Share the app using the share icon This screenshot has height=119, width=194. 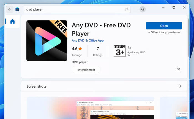[178, 70]
